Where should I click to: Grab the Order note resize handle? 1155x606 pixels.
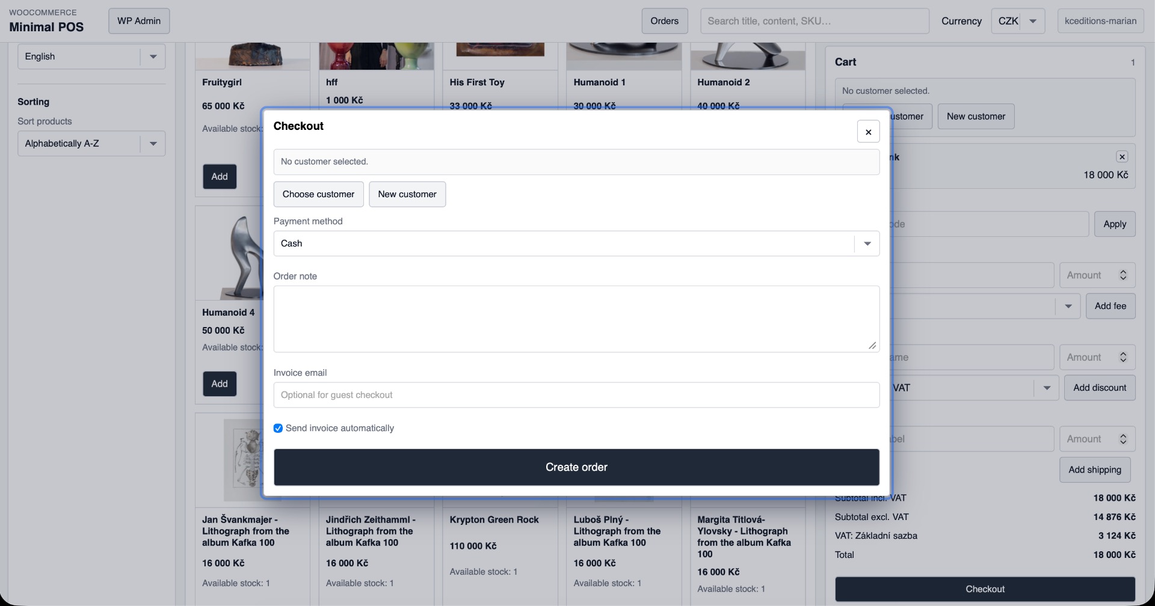[872, 346]
